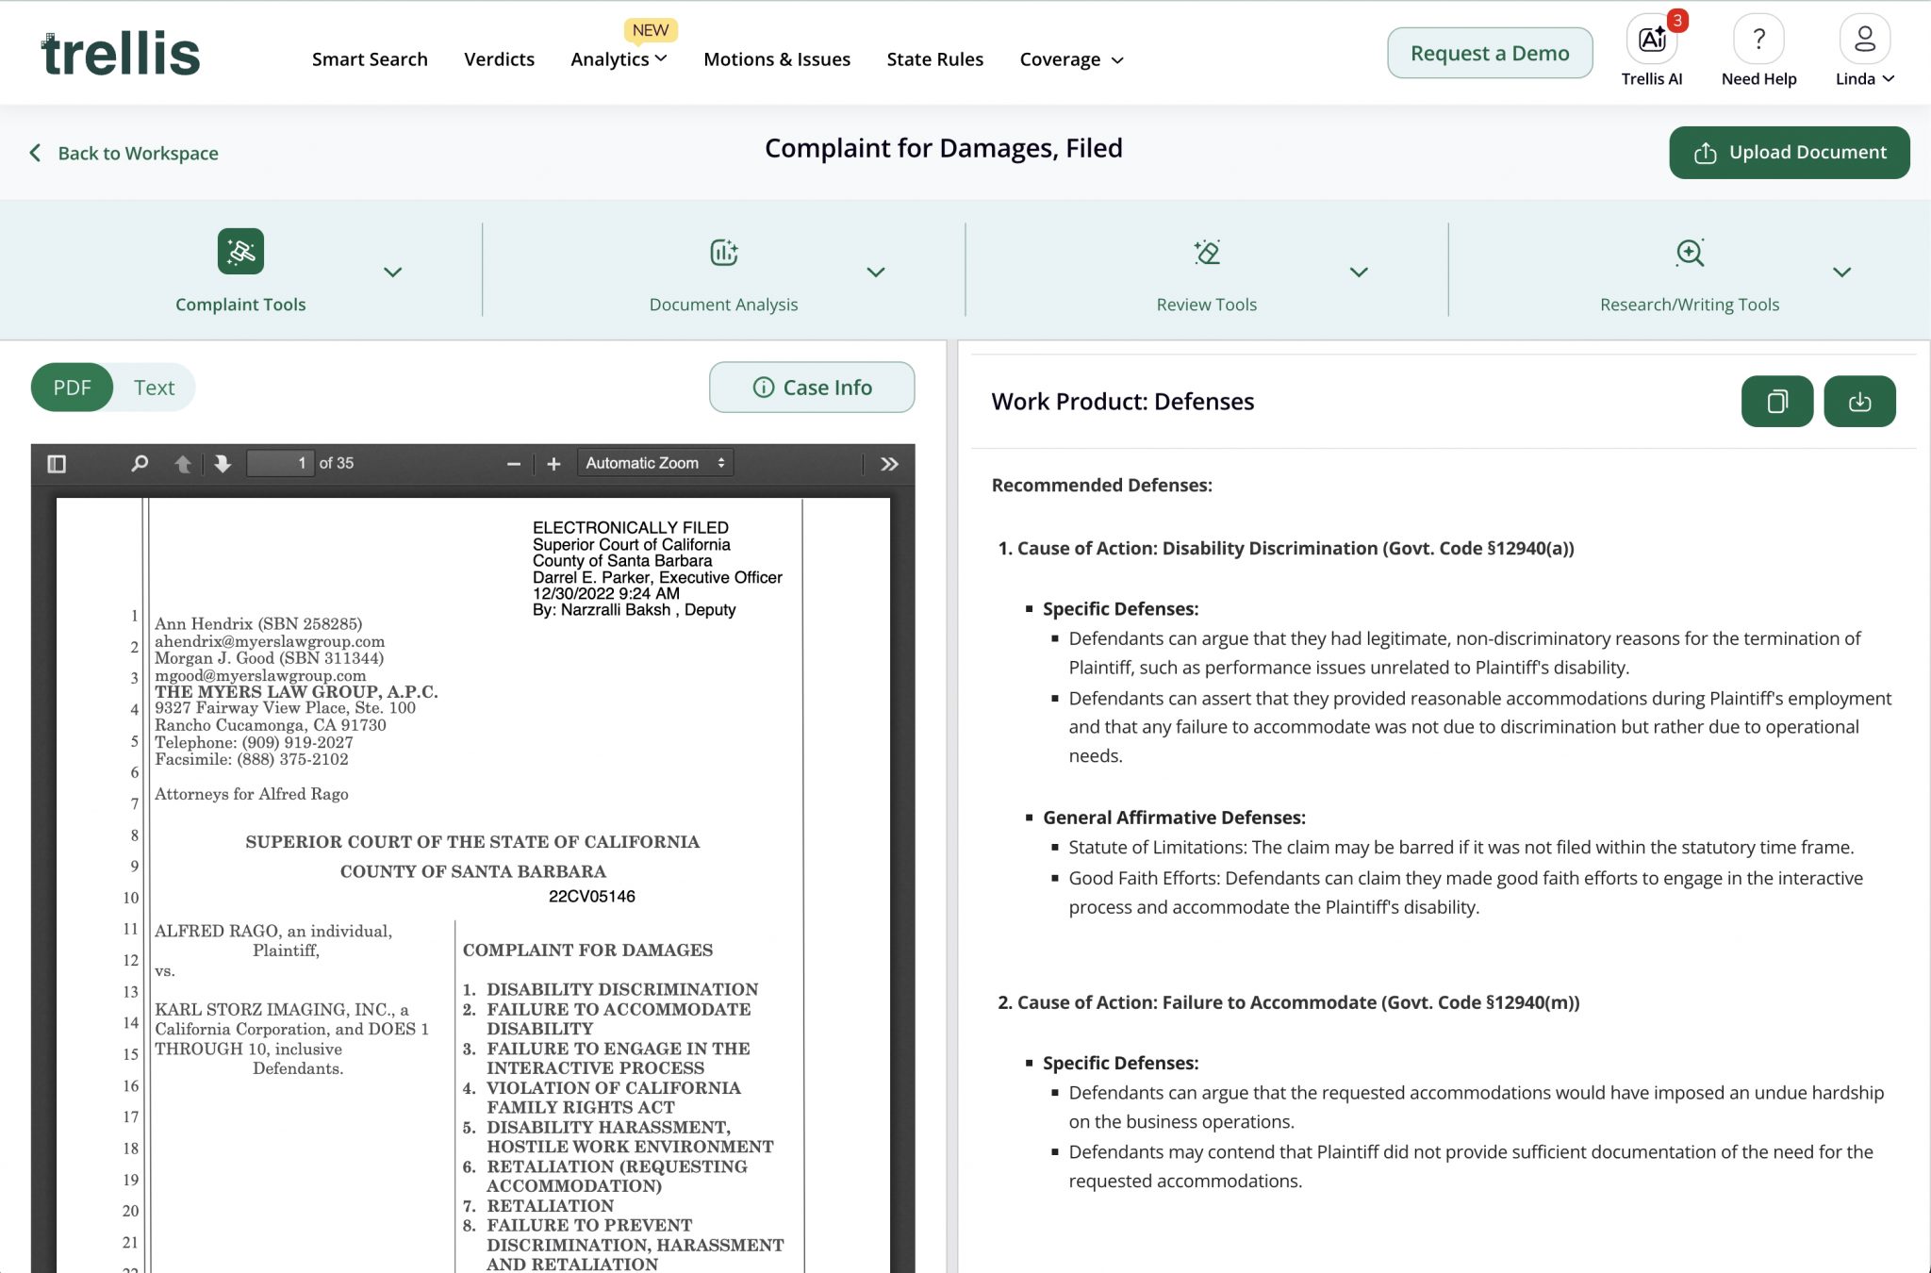The height and width of the screenshot is (1273, 1931).
Task: Click 'Recommended Defenses:' text
Action: pos(1101,485)
